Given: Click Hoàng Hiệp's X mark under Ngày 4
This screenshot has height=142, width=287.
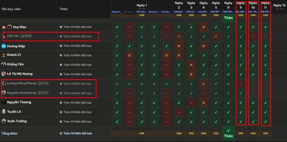Looking at the screenshot, I should point(203,46).
